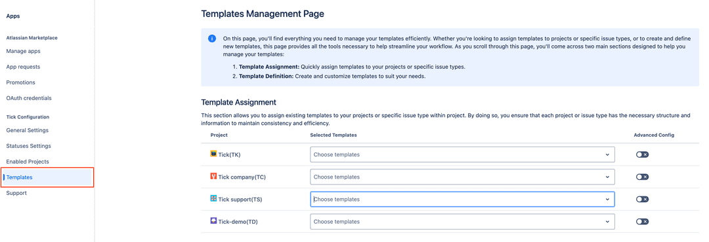Click the Choose templates field for Tick support(TS)
This screenshot has height=242, width=709.
click(x=462, y=199)
